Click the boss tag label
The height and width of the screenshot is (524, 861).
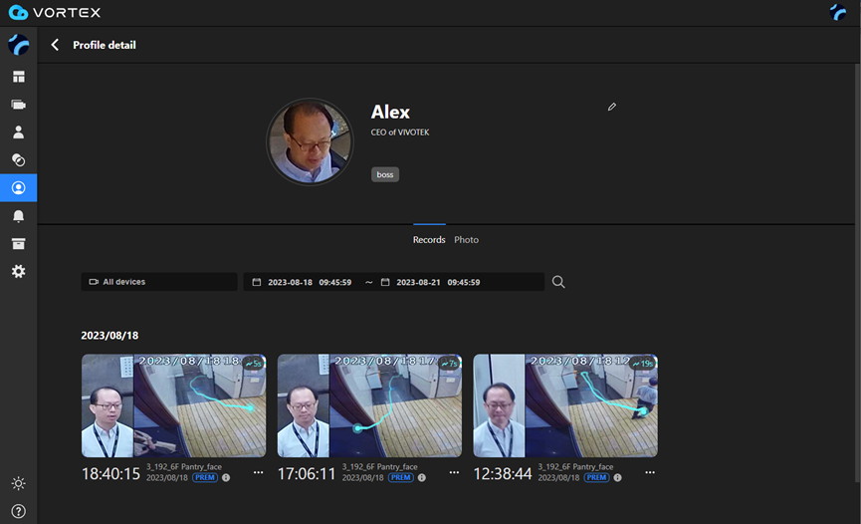point(385,174)
